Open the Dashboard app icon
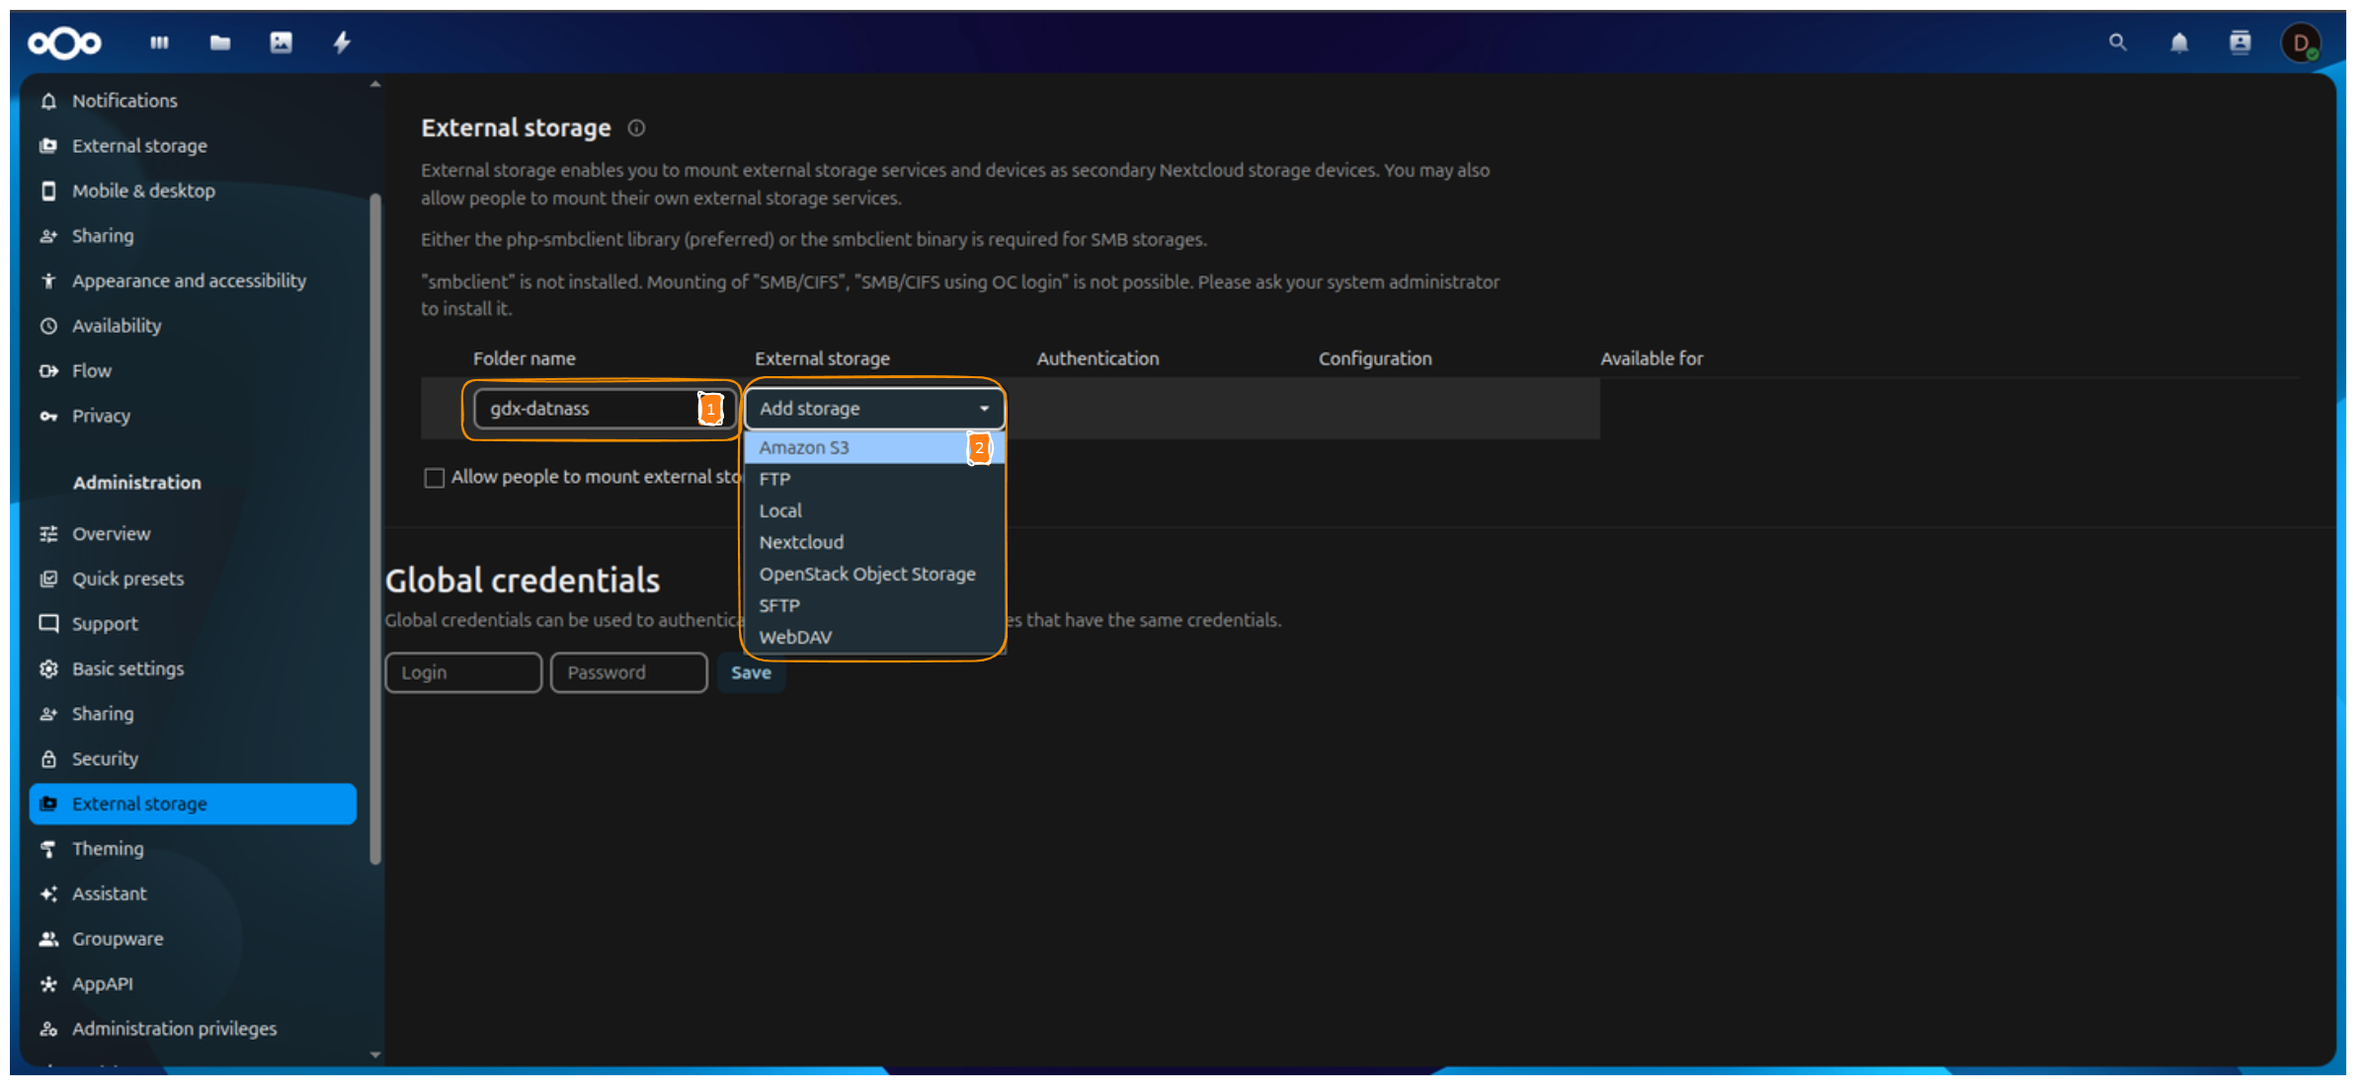The height and width of the screenshot is (1085, 2356). [x=159, y=42]
